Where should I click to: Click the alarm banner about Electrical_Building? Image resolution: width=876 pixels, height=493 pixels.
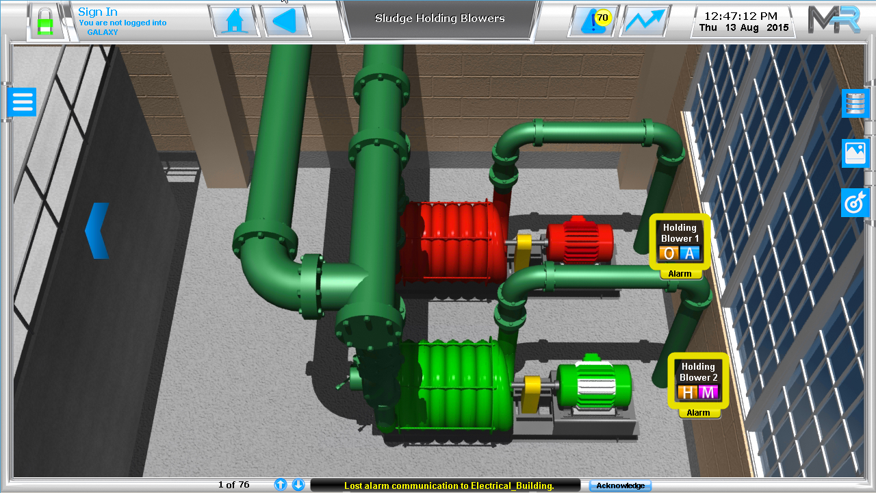click(443, 485)
